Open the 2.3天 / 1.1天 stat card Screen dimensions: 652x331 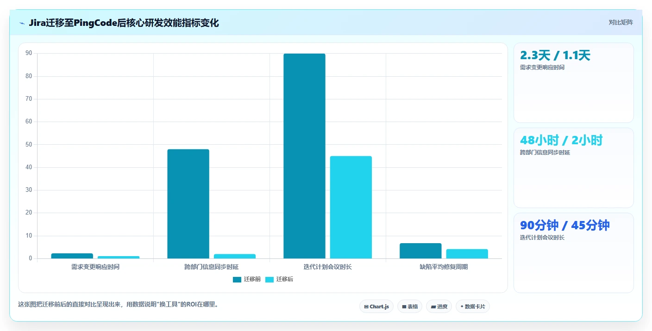(574, 83)
